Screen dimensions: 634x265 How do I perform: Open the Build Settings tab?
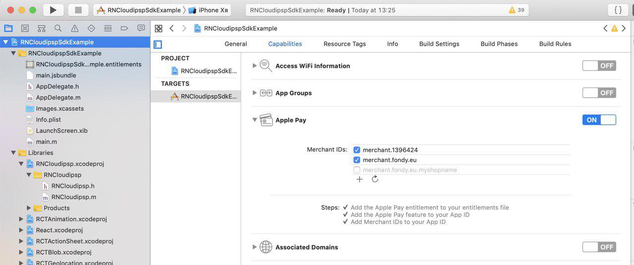click(439, 44)
